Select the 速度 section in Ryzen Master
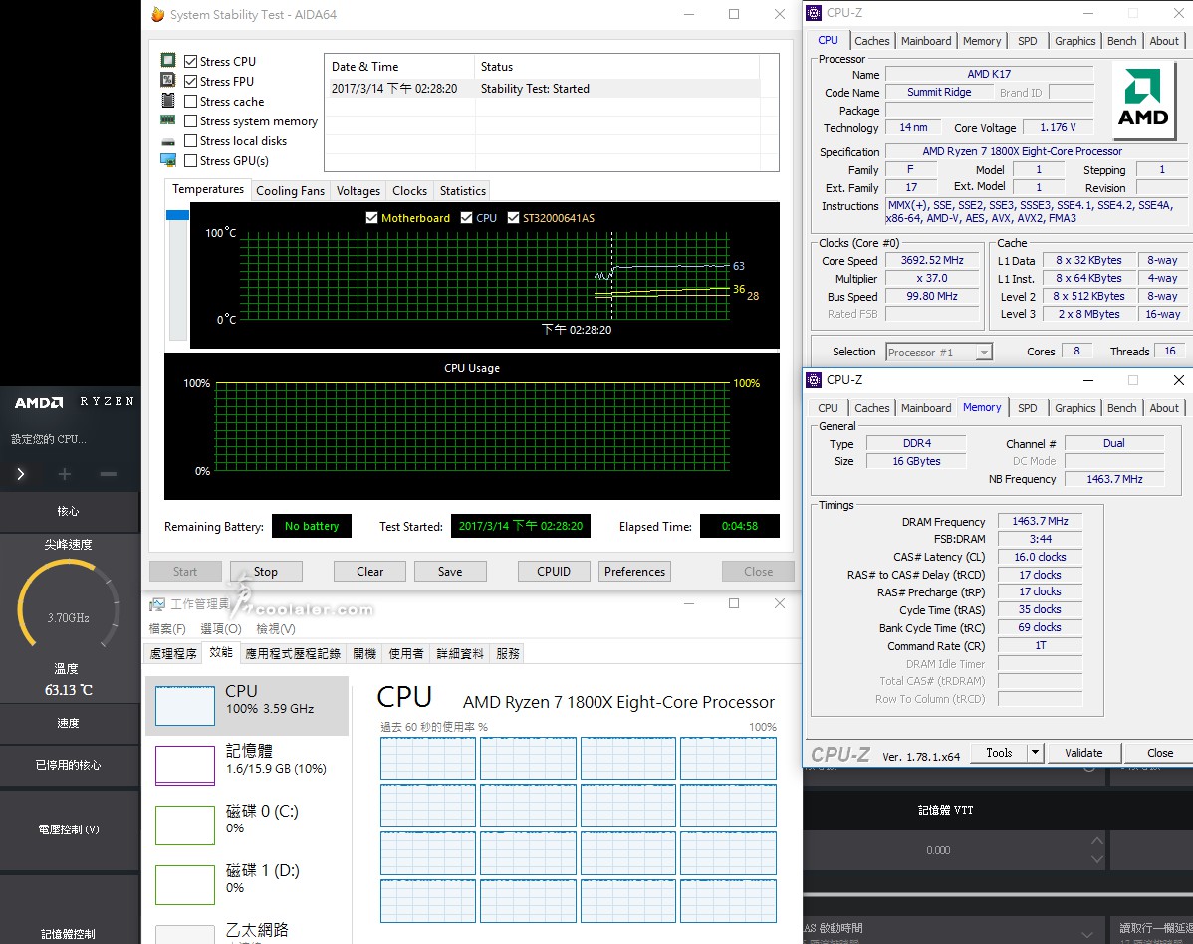The image size is (1193, 944). [x=70, y=723]
